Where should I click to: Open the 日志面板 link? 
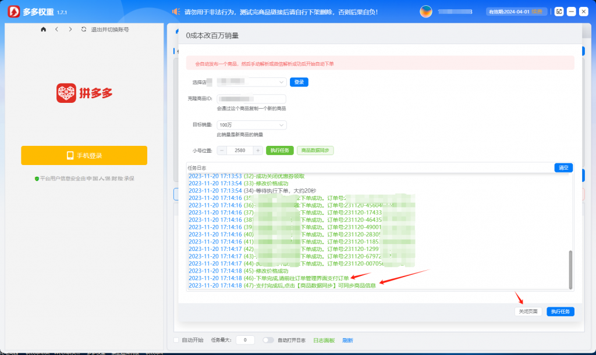pos(324,340)
